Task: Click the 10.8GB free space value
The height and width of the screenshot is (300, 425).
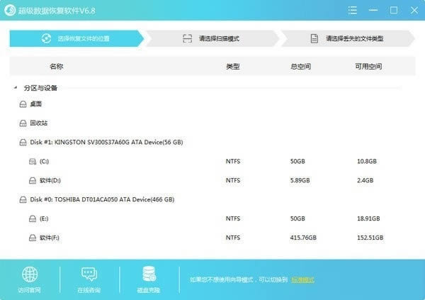Action: [x=367, y=161]
